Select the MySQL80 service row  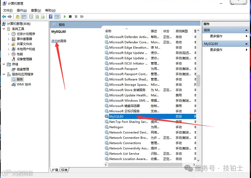150,117
